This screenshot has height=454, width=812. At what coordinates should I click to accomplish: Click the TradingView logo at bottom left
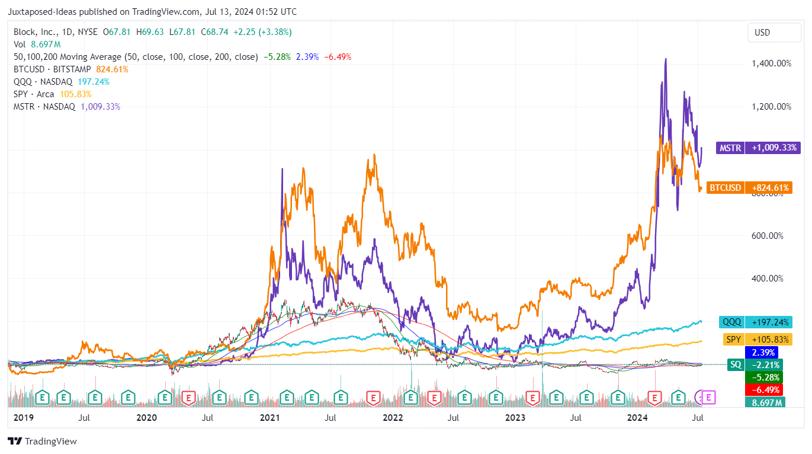tap(42, 441)
